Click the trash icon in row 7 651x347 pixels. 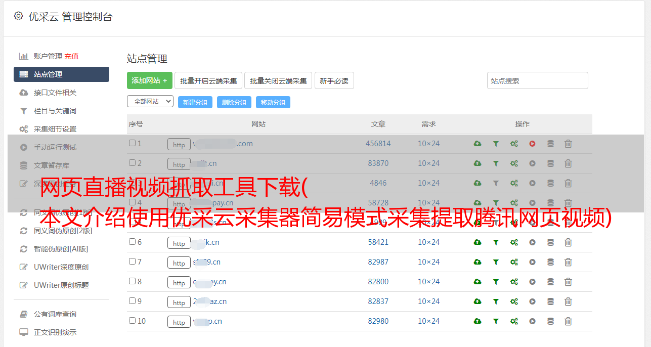coord(568,262)
